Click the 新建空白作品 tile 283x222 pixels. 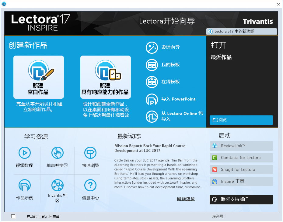coord(39,77)
